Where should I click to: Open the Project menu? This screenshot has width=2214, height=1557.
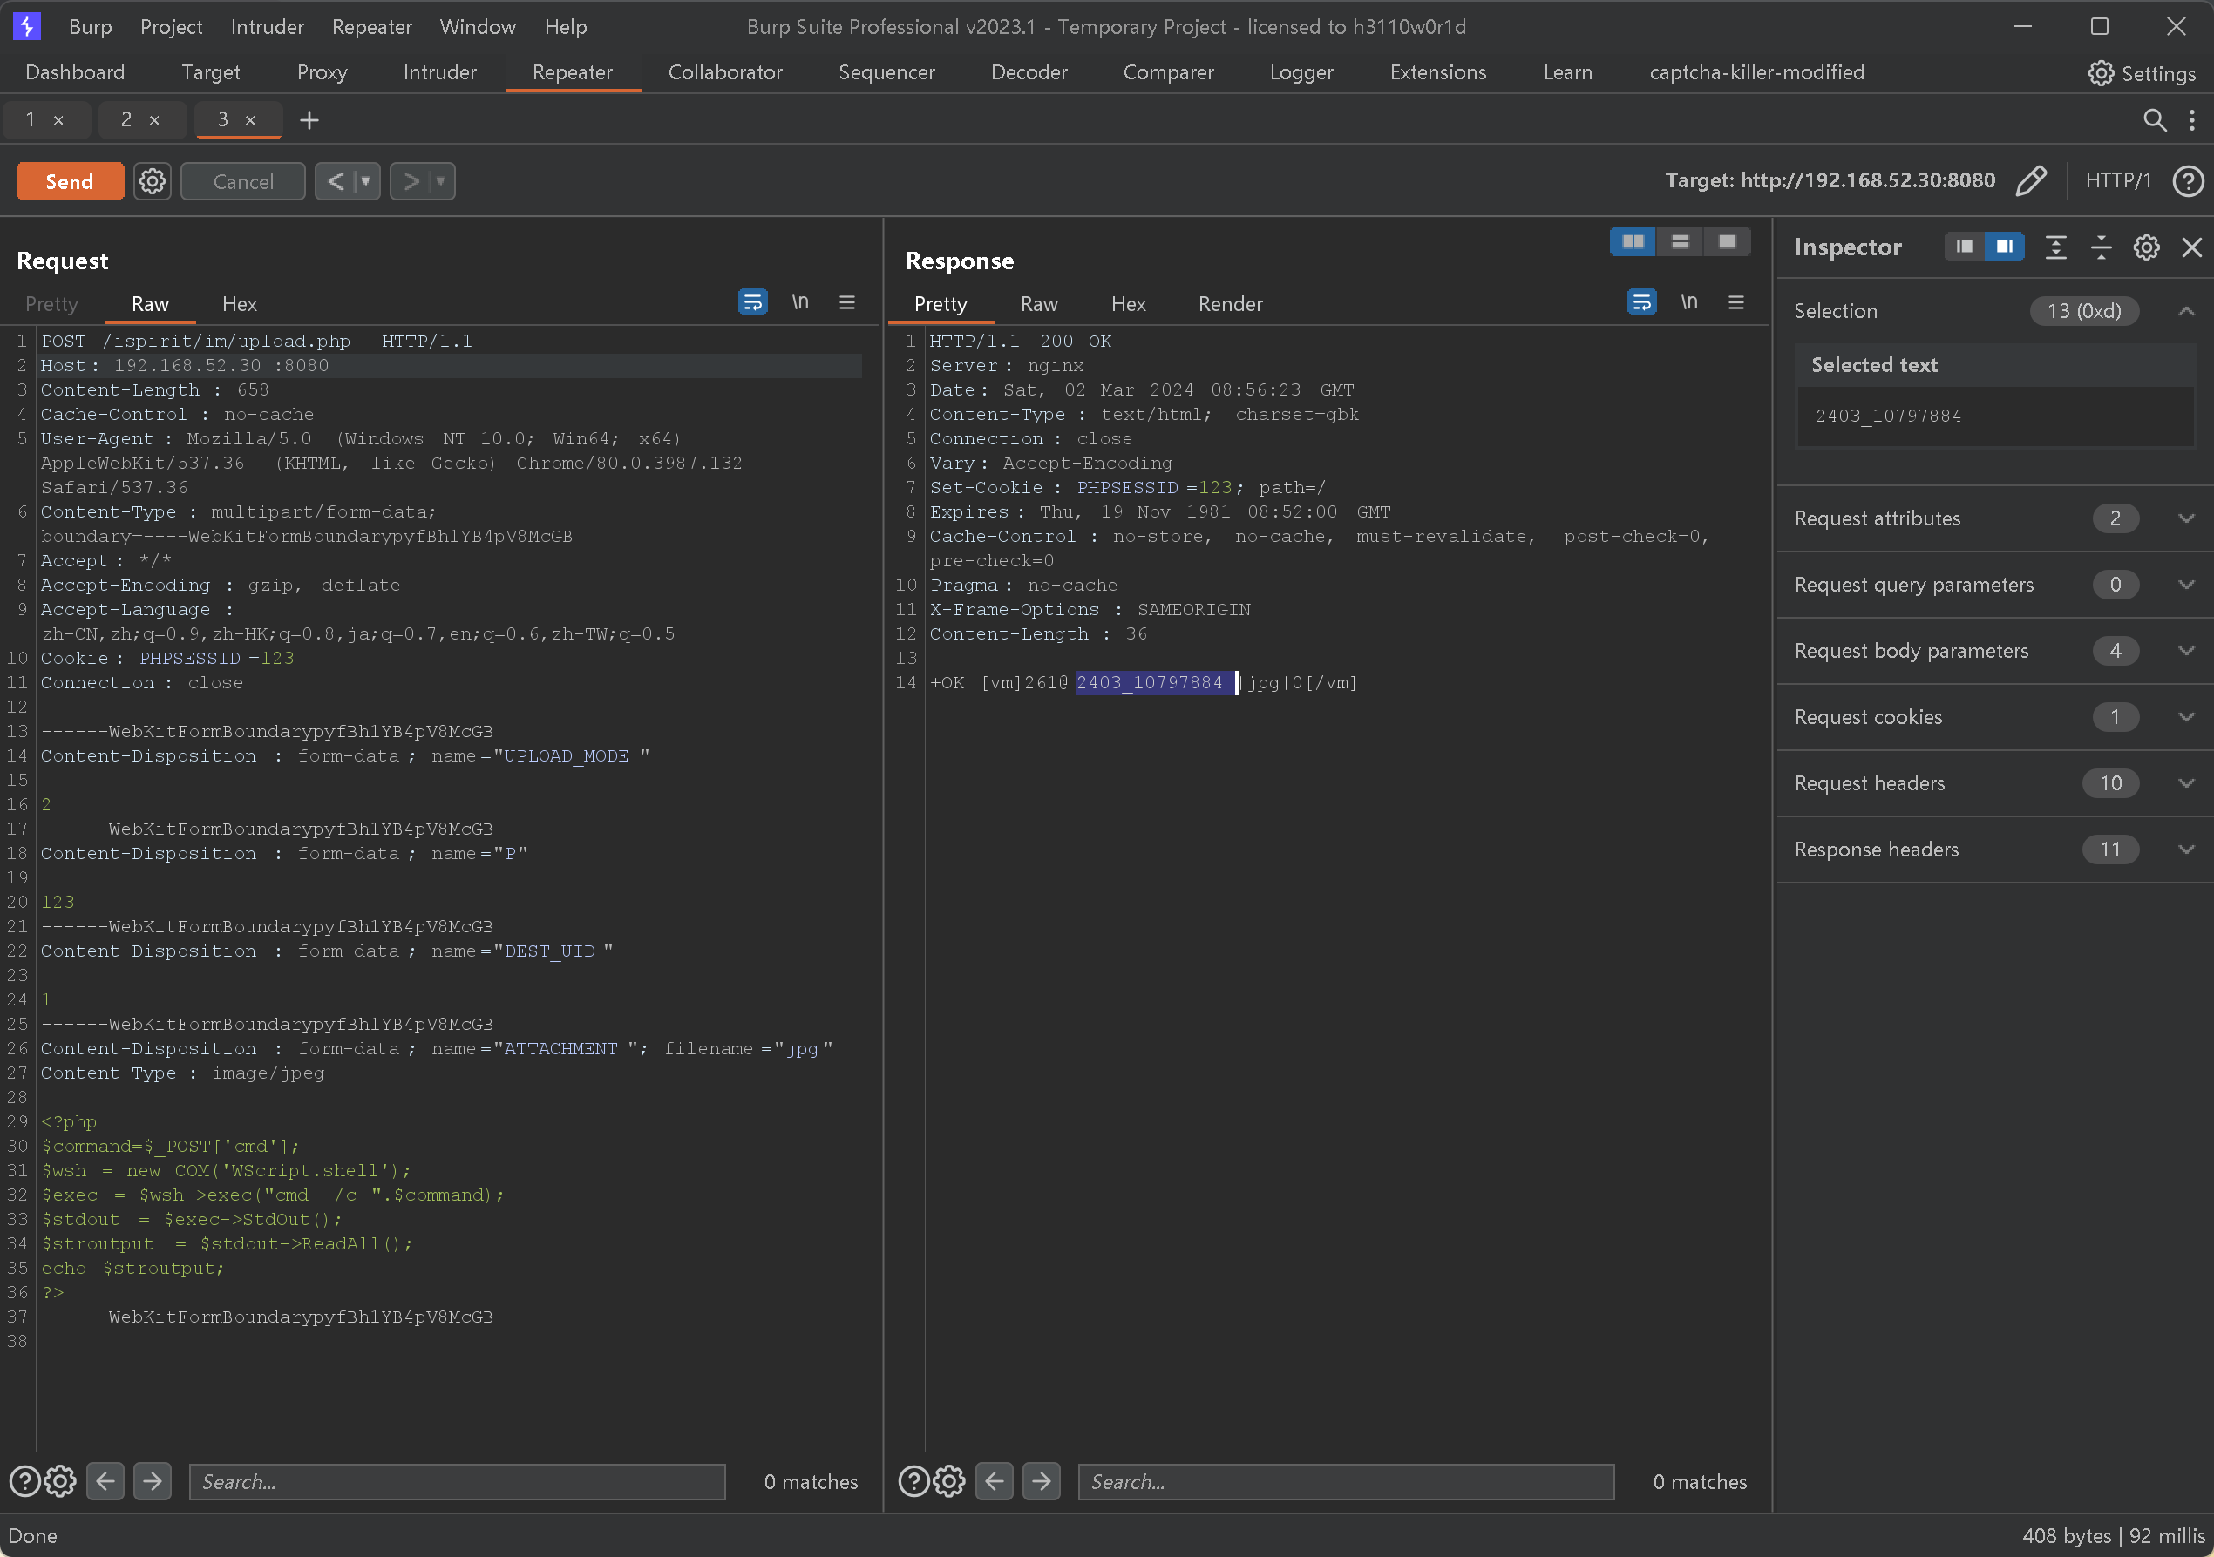(171, 26)
